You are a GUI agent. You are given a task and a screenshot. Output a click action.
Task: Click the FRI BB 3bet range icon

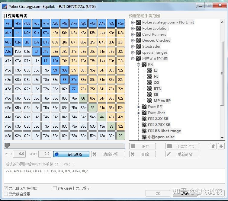click(144, 131)
